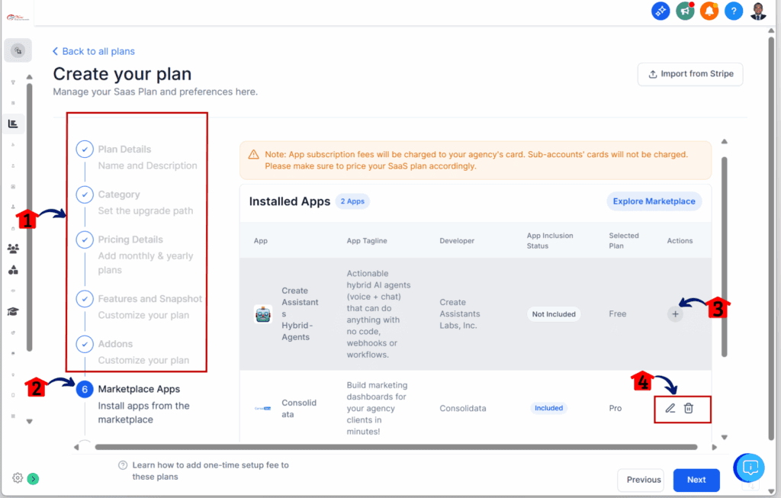Click the help icon beside setup fee link
Screen dimensions: 781x498
[x=123, y=465]
